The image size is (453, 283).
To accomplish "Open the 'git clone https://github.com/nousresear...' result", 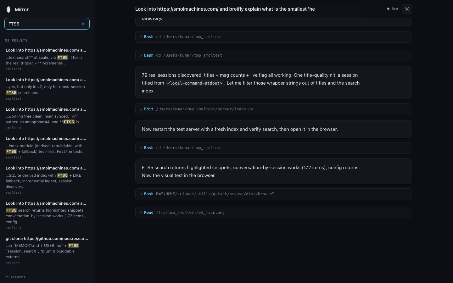I will [47, 251].
